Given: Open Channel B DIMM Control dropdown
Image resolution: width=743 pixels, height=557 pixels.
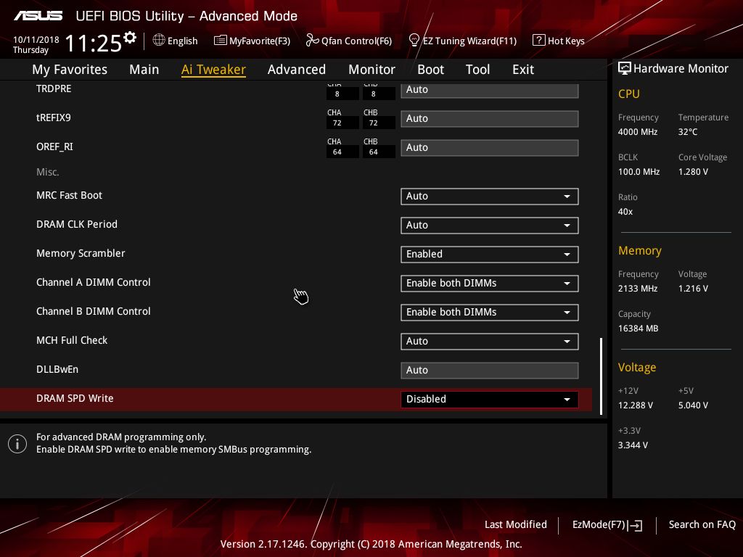Looking at the screenshot, I should (x=490, y=312).
